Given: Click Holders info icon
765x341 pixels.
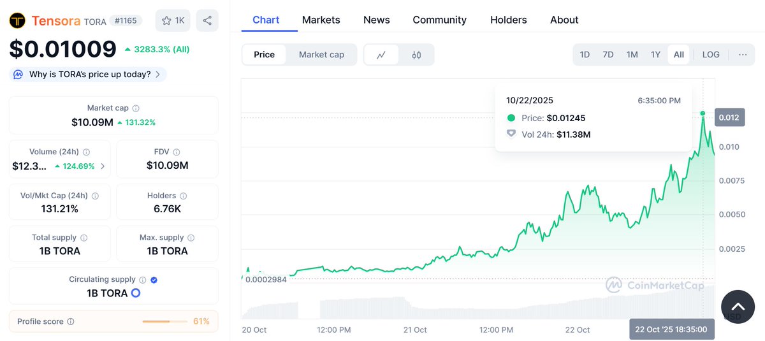Looking at the screenshot, I should point(183,196).
